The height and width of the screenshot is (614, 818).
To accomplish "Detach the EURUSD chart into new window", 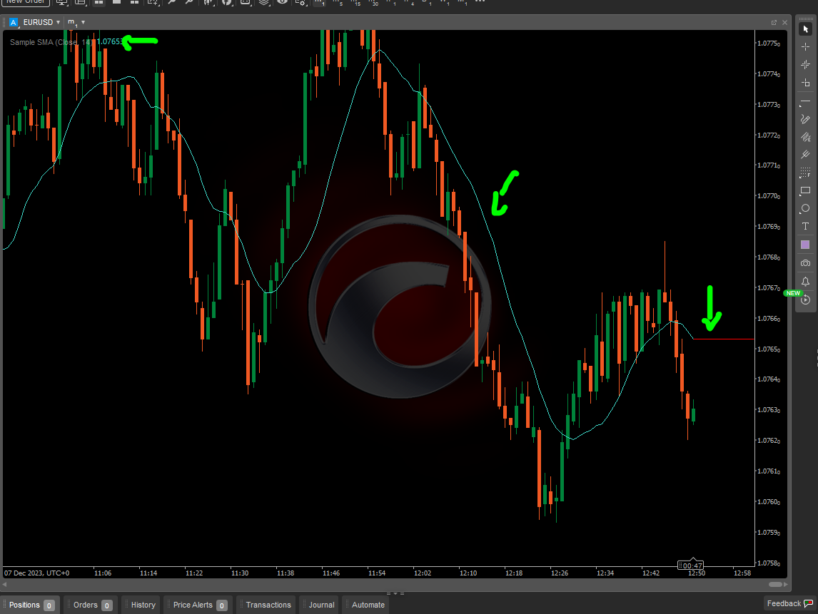I will click(774, 22).
